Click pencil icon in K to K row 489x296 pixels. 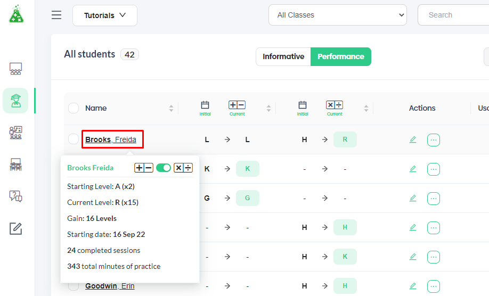click(x=413, y=169)
